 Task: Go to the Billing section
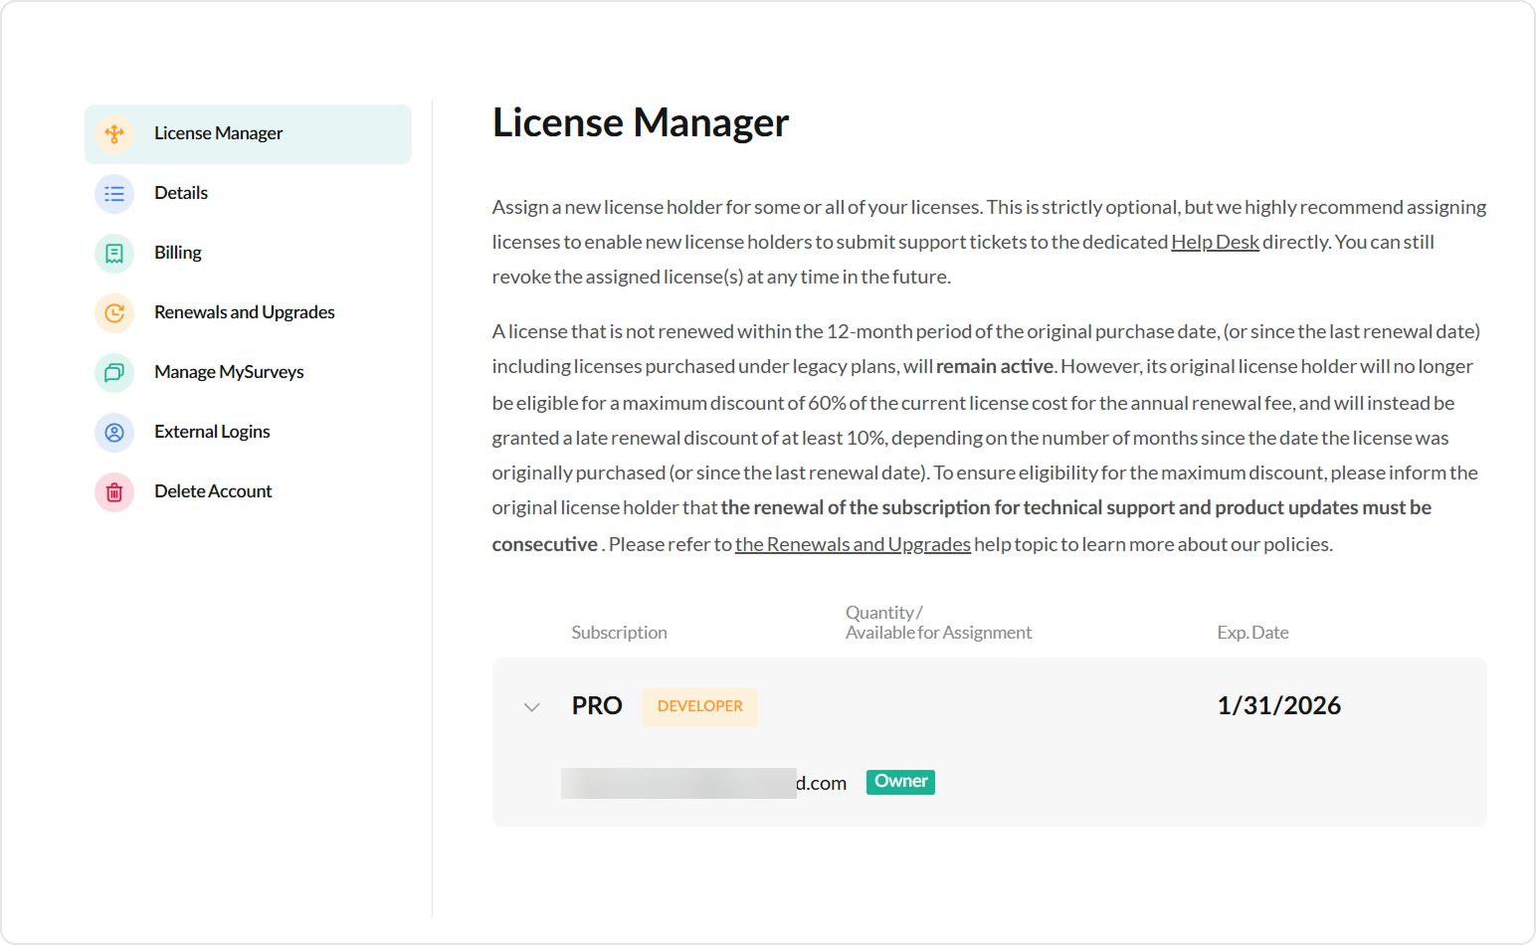[178, 253]
